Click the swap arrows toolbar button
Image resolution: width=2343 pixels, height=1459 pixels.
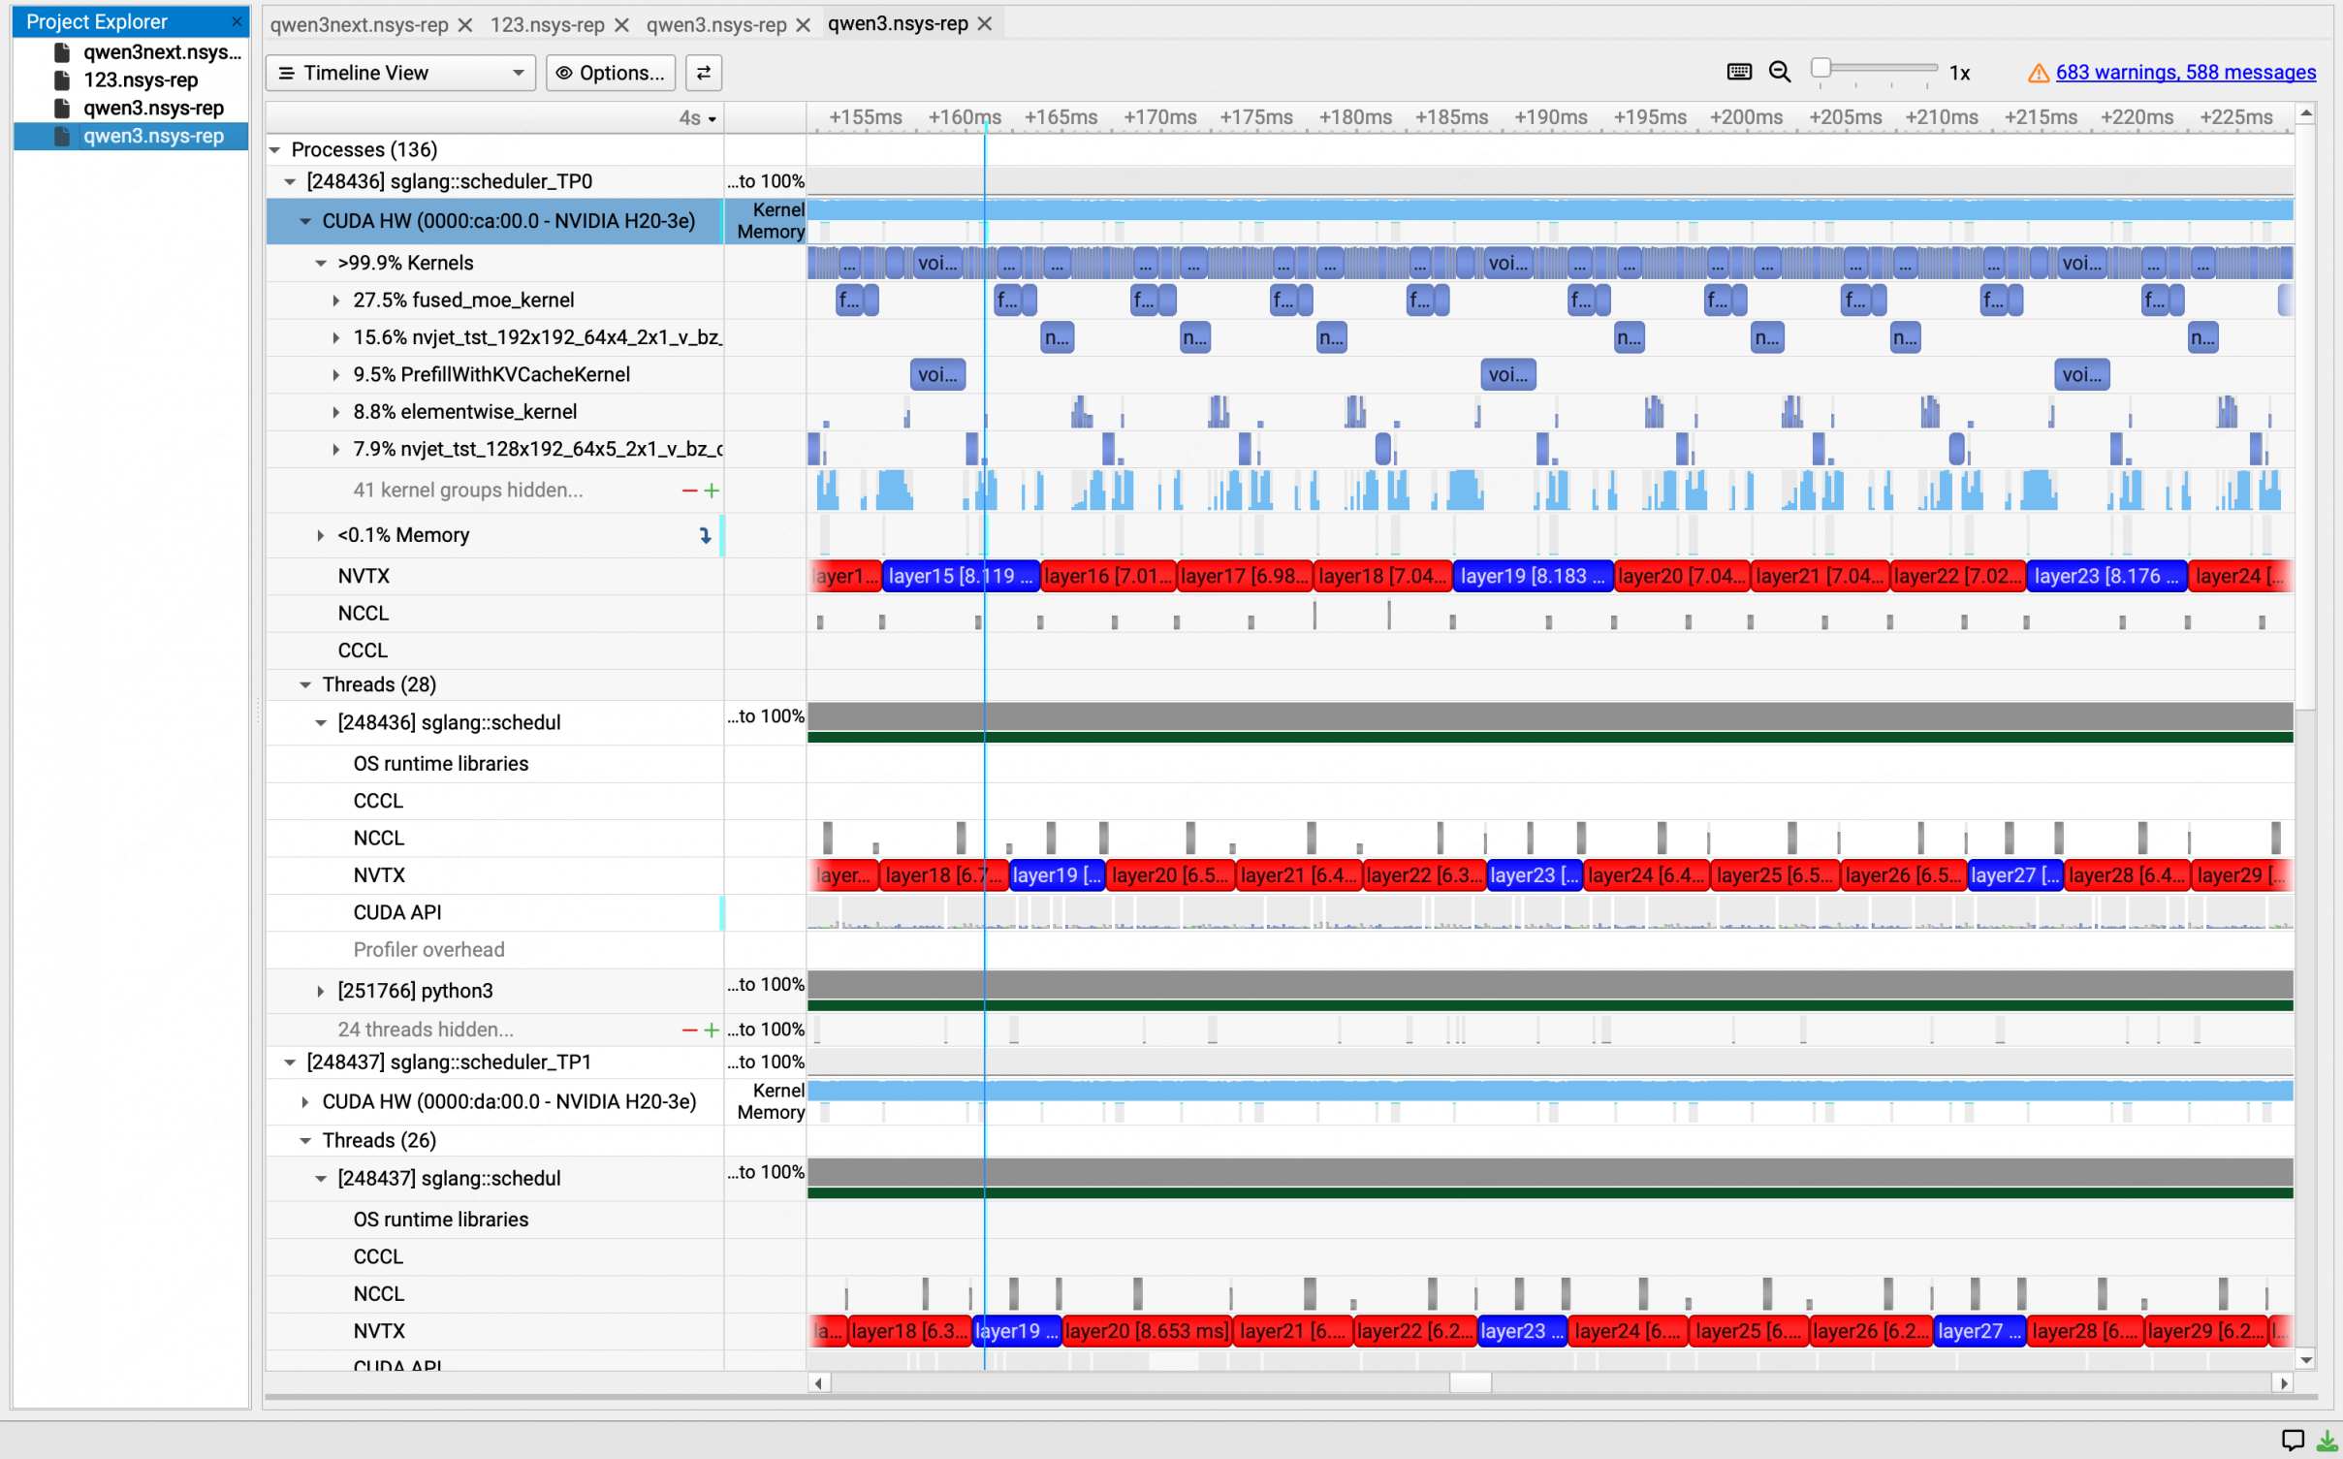coord(704,73)
